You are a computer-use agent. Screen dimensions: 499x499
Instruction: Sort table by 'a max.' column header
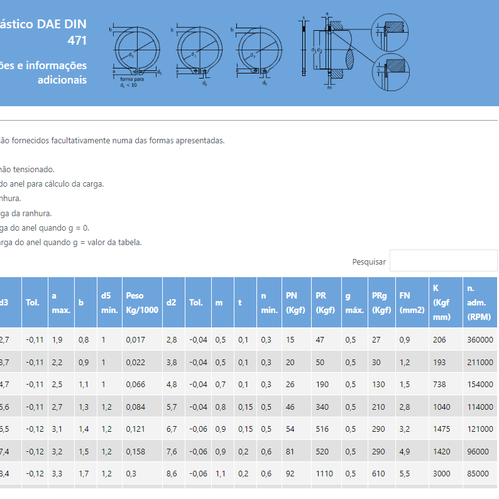60,302
